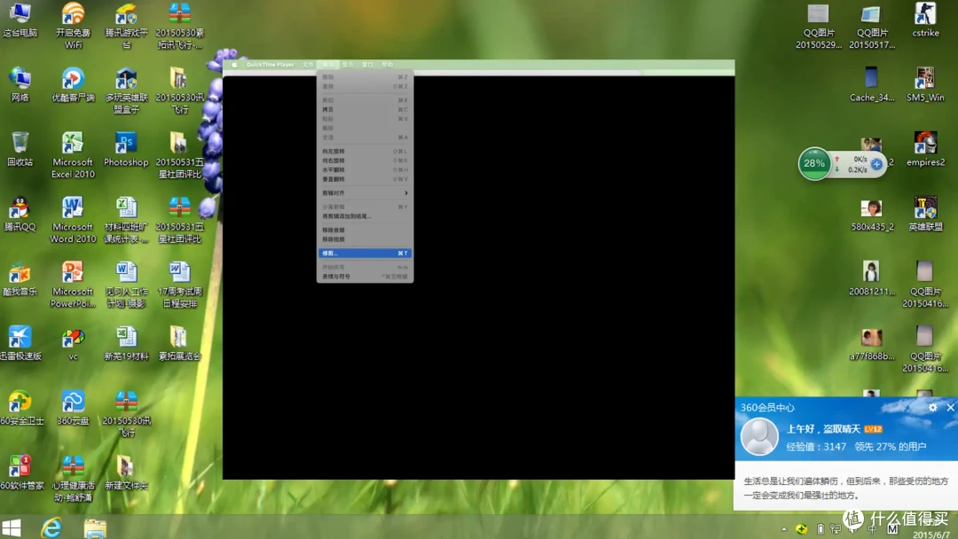Launch Microsoft Word 2010 shortcut
The height and width of the screenshot is (539, 958).
pos(73,220)
